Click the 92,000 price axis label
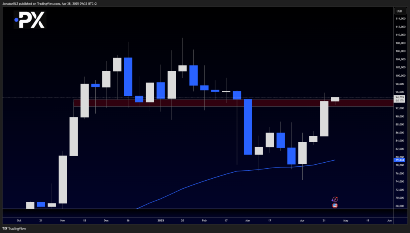Image resolution: width=410 pixels, height=233 pixels. tap(400, 108)
